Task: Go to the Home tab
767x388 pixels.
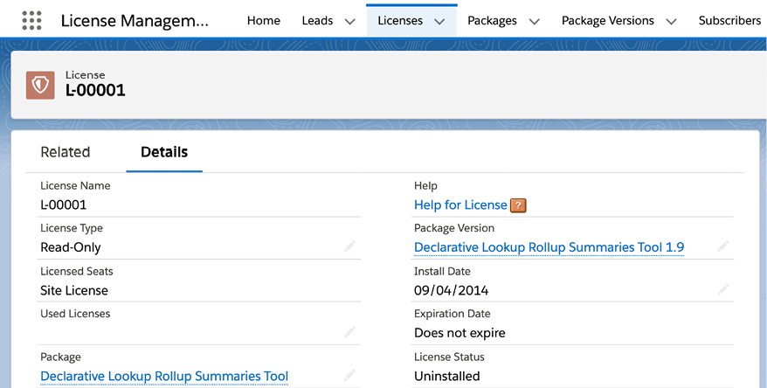Action: 264,21
